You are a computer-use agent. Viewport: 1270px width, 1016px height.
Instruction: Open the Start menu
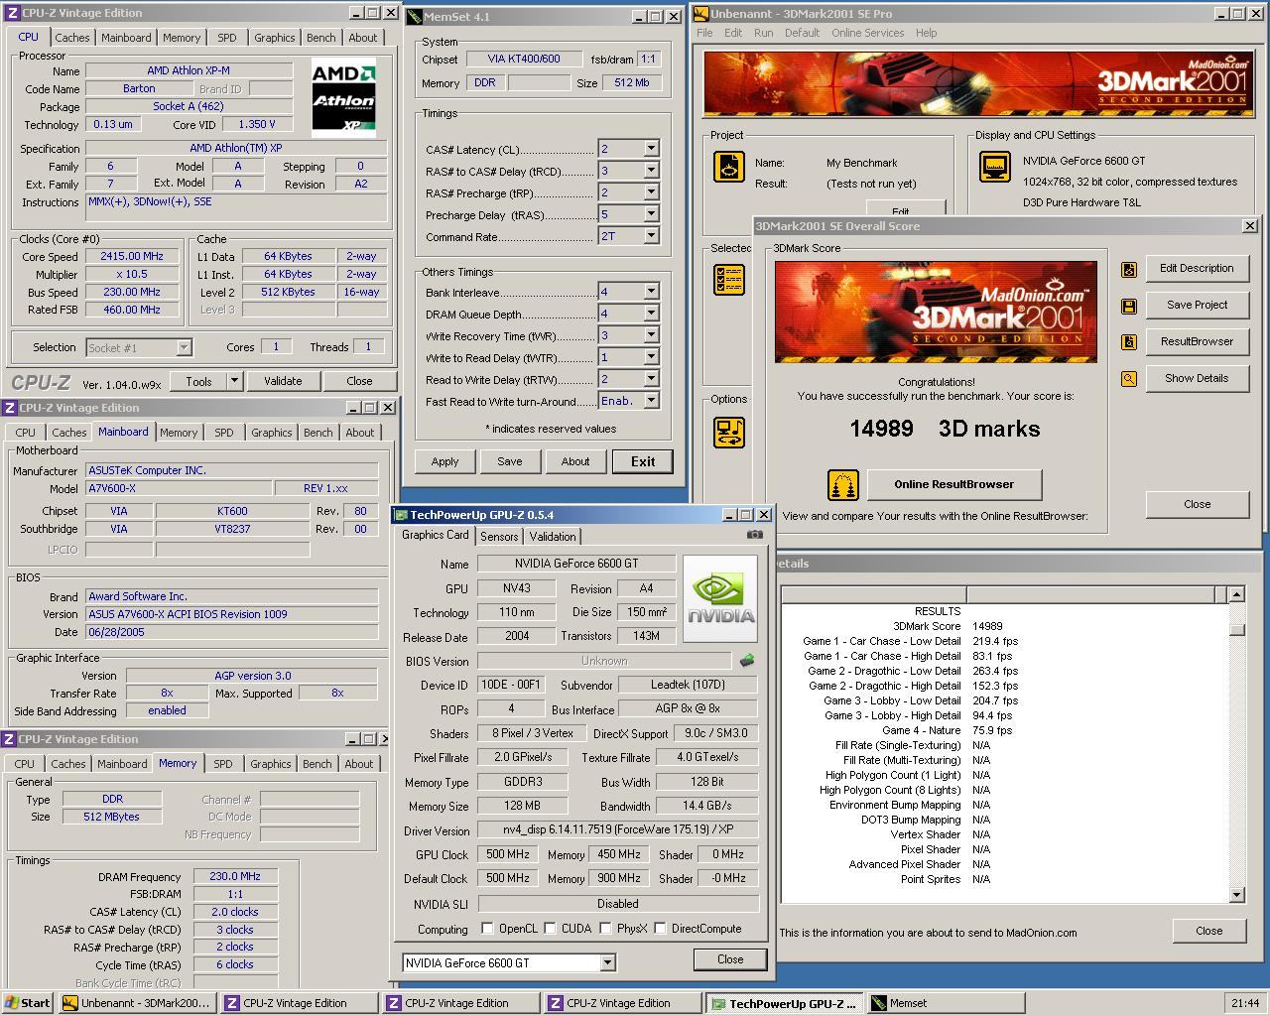[28, 1003]
